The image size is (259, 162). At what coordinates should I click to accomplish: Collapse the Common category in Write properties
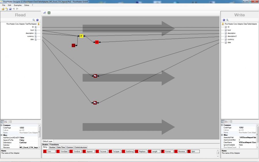coord(222,125)
